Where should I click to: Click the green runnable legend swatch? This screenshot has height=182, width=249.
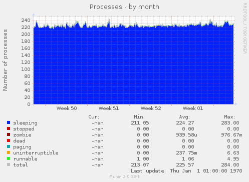click(9, 158)
